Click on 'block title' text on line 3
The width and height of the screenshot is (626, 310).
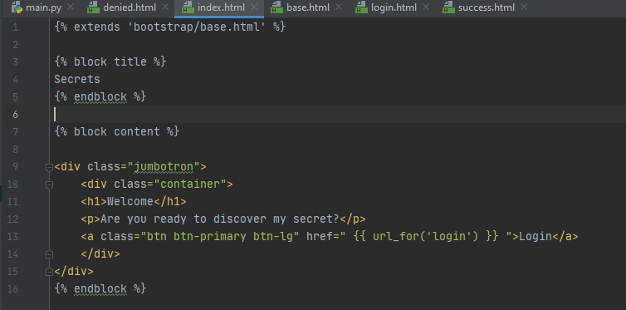(x=110, y=62)
